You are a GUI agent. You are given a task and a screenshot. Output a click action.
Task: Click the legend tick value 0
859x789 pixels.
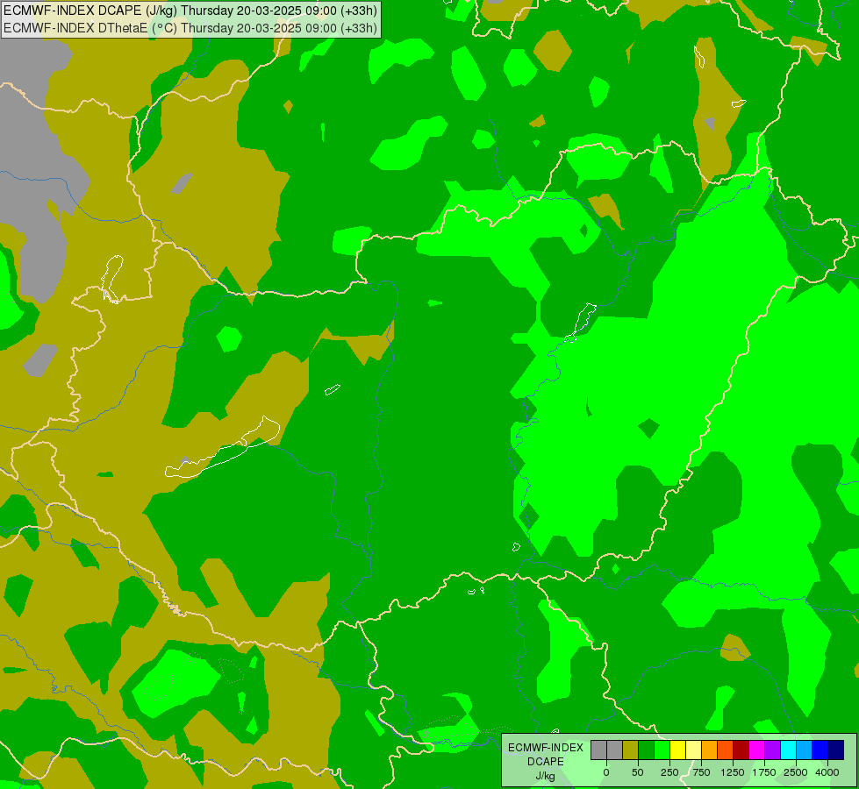pos(606,772)
